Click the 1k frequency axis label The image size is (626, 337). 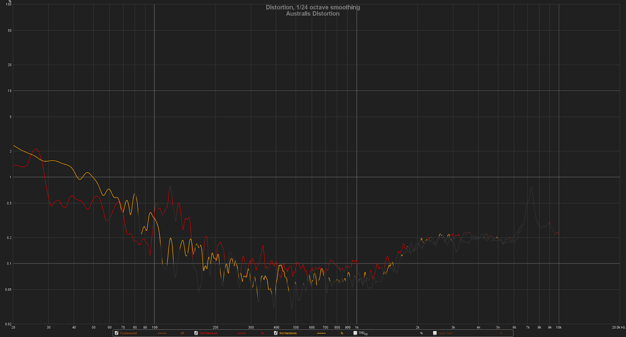(357, 327)
